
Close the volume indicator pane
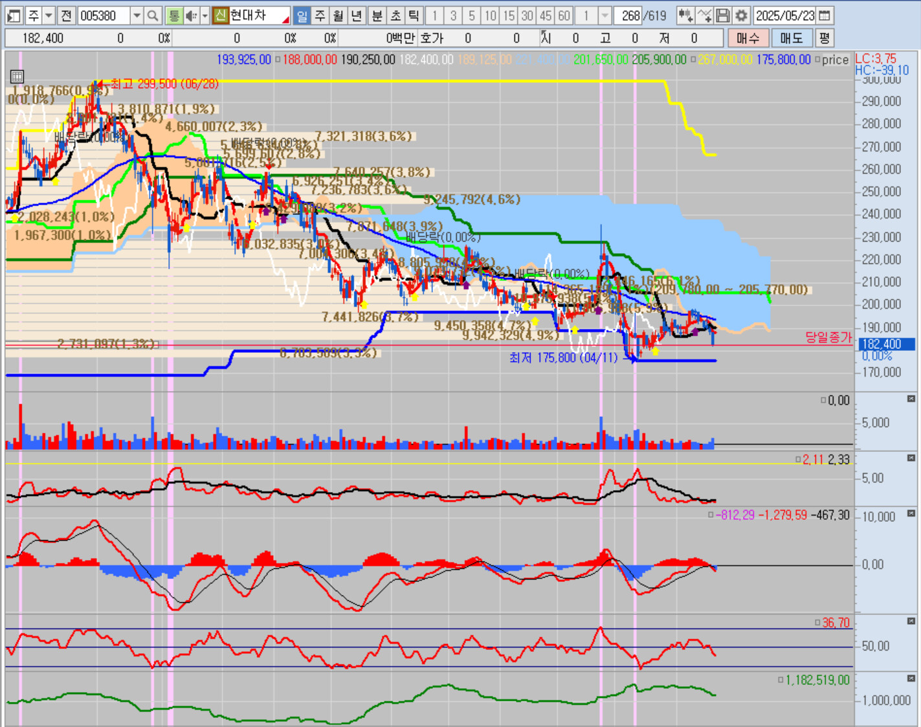click(911, 399)
